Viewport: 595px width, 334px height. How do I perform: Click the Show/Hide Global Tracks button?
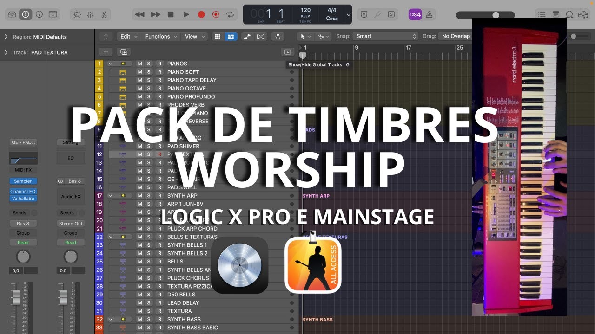click(x=288, y=52)
